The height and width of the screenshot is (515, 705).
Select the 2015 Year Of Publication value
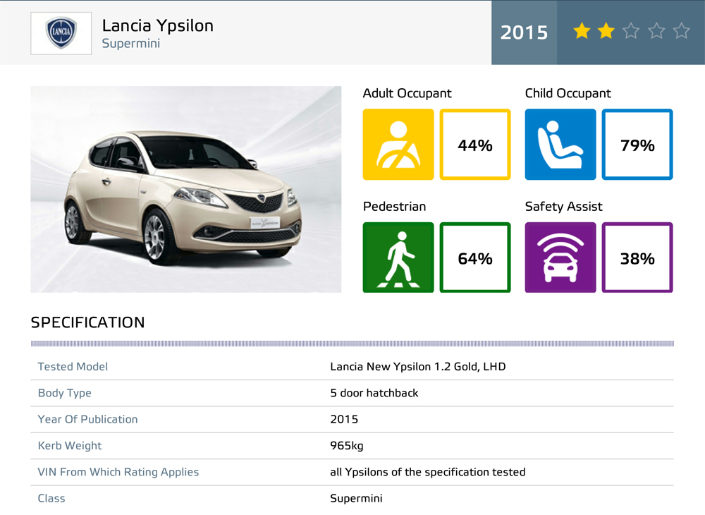pos(344,419)
